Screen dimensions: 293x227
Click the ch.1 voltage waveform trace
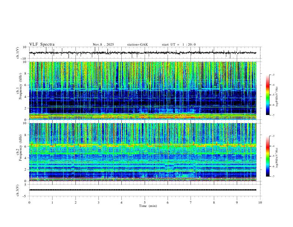(142, 53)
